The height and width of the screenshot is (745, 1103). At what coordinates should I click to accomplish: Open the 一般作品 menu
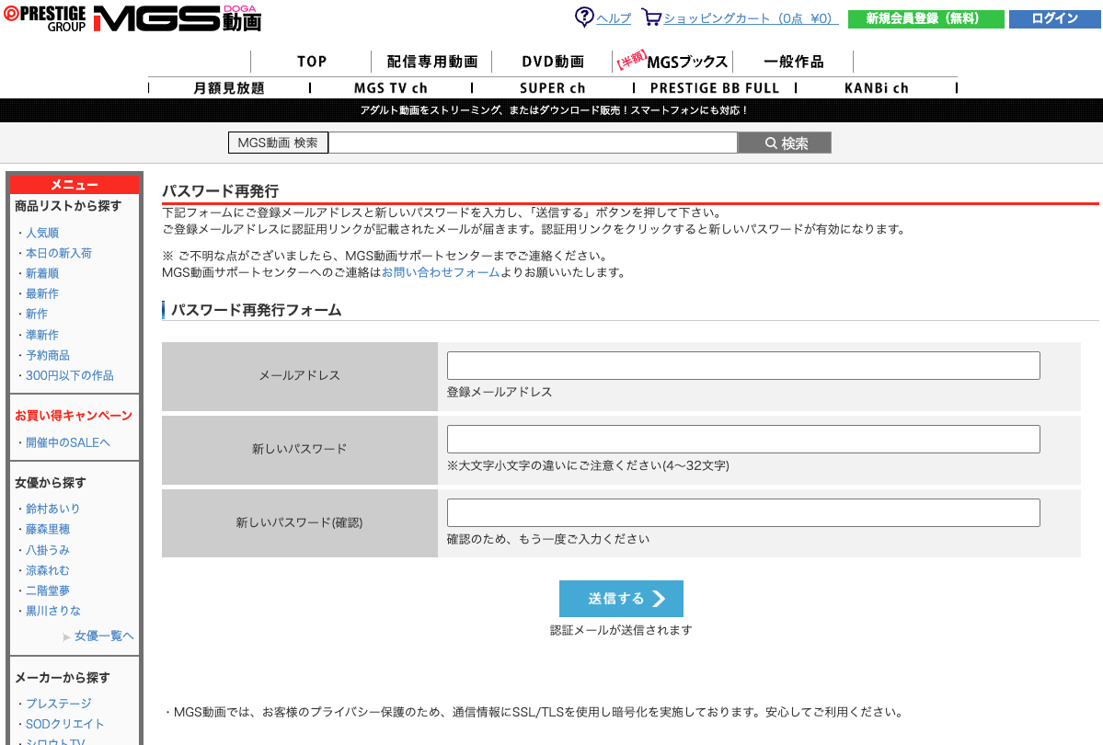[794, 62]
